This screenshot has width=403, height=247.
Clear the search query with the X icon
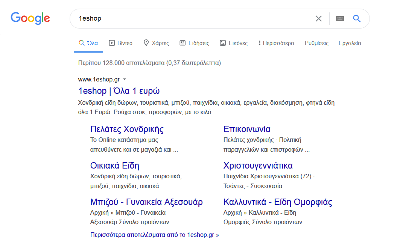pos(318,18)
